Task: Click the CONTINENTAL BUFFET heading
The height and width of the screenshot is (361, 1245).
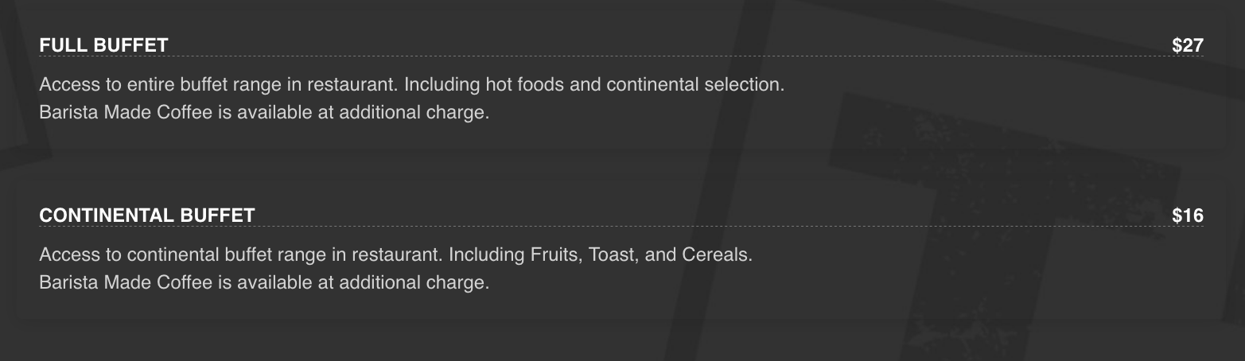Action: 147,215
